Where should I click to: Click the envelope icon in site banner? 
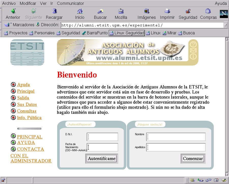pos(193,50)
